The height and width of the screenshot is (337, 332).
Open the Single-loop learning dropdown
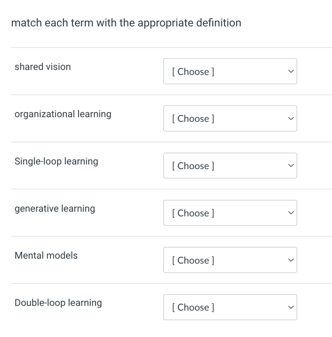coord(230,166)
